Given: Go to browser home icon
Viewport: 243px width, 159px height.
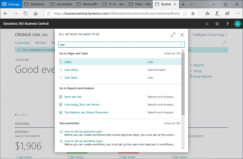Looking at the screenshot, I should tap(36, 14).
